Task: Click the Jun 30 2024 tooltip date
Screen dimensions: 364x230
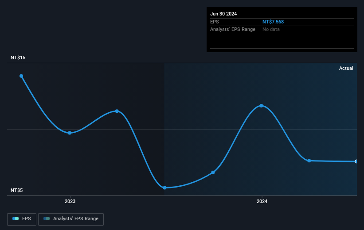Action: (223, 14)
